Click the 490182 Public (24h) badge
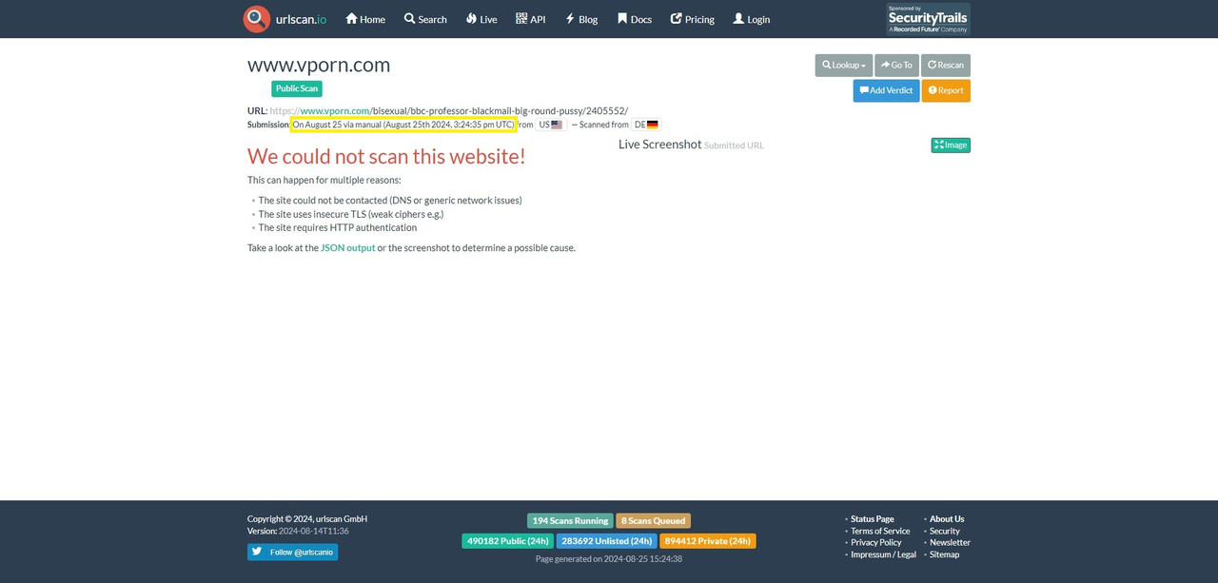1218x583 pixels. pyautogui.click(x=508, y=540)
